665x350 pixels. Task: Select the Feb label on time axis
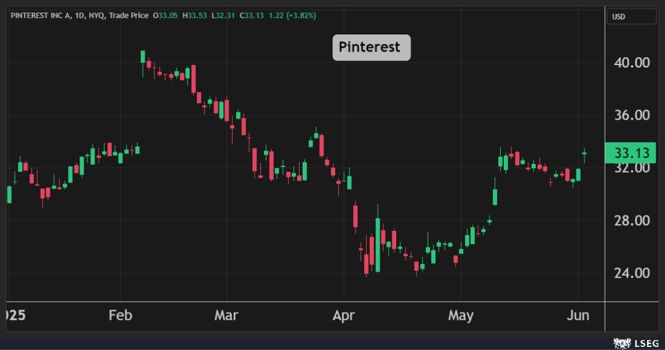121,315
